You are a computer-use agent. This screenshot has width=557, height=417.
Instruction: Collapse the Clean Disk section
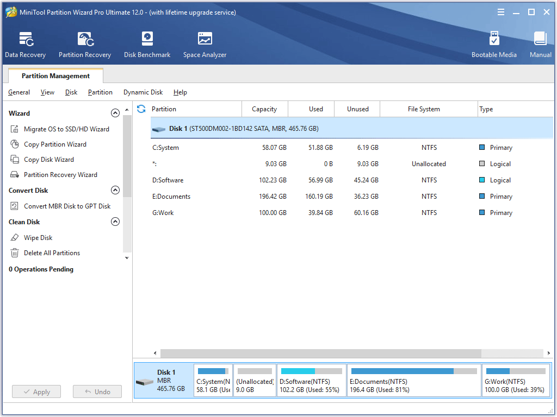115,222
